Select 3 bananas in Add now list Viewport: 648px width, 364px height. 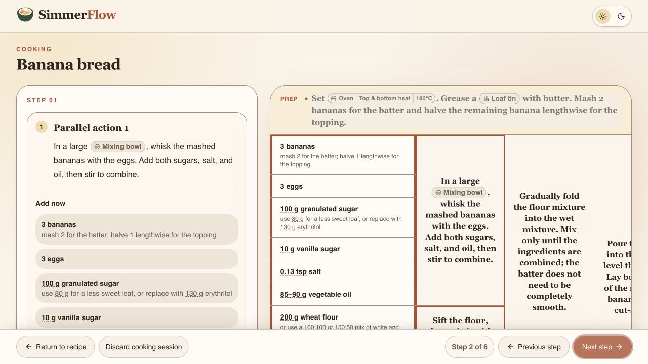click(x=137, y=230)
